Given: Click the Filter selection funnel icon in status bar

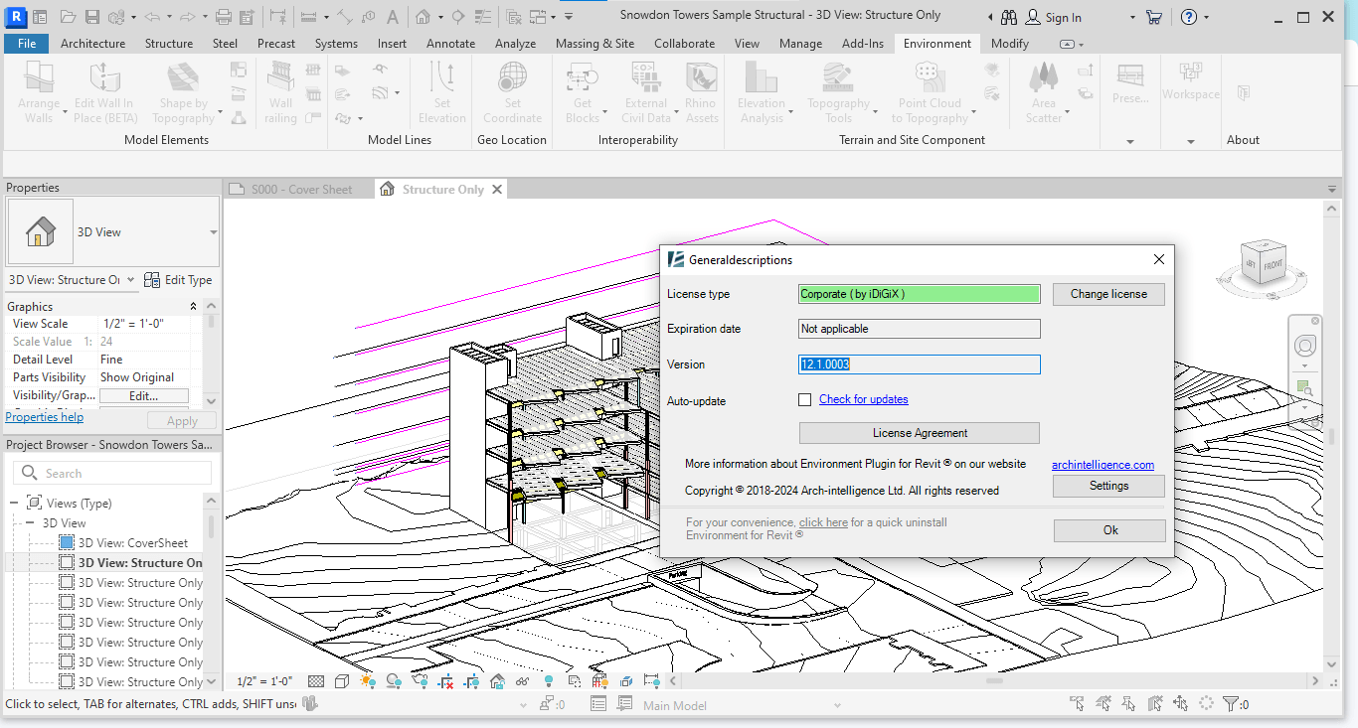Looking at the screenshot, I should point(1231,704).
